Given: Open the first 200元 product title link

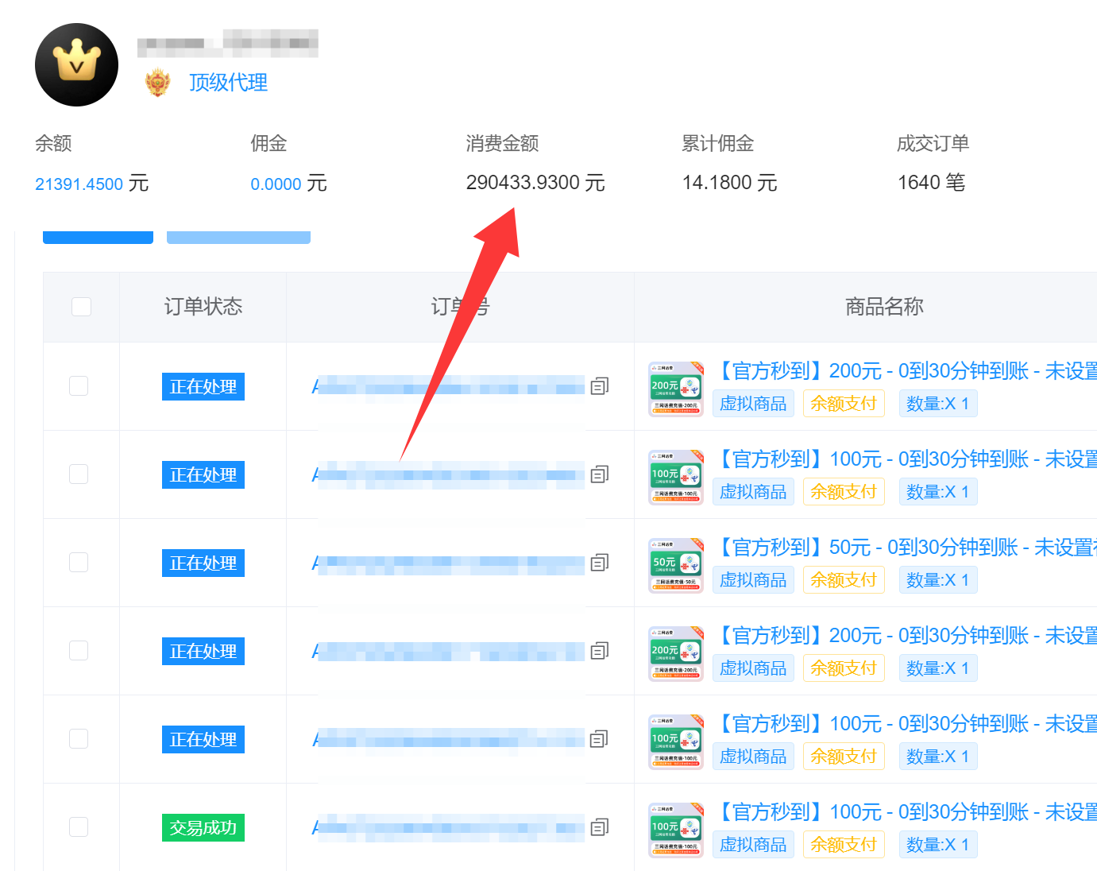Looking at the screenshot, I should pyautogui.click(x=906, y=371).
